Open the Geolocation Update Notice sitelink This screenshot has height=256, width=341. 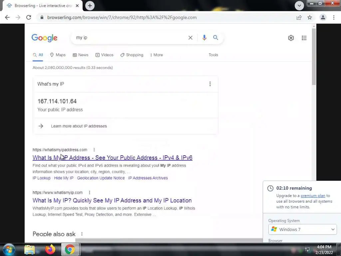[x=101, y=178]
